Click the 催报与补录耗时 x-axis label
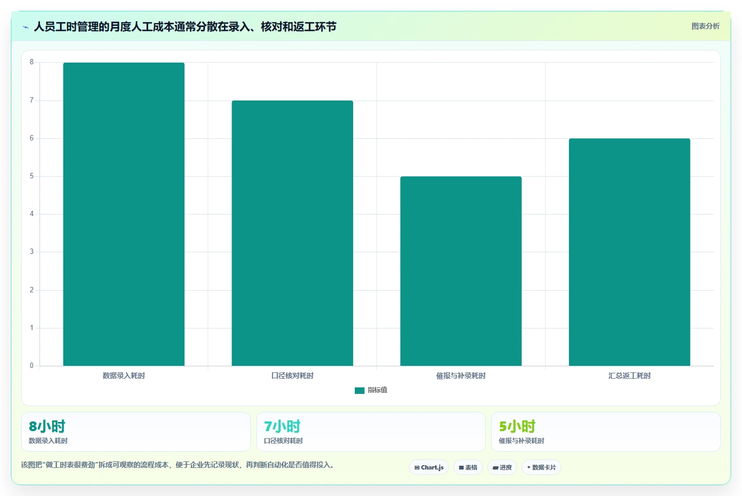The image size is (742, 496). [461, 376]
